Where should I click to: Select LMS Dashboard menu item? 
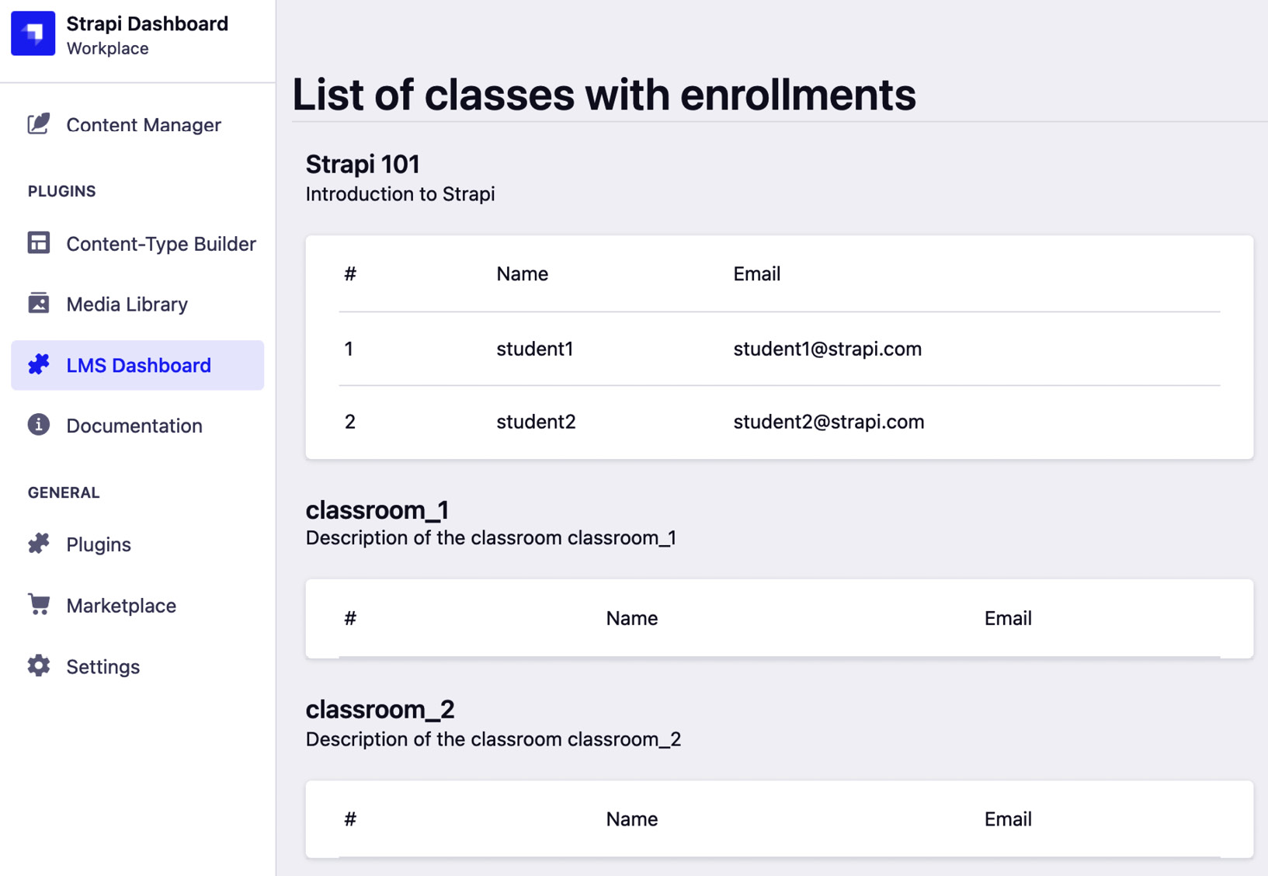coord(137,365)
